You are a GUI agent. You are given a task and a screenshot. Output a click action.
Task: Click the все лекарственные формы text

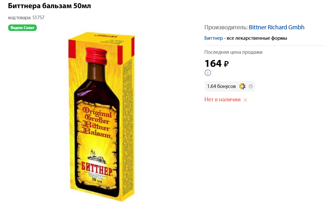[x=257, y=38]
